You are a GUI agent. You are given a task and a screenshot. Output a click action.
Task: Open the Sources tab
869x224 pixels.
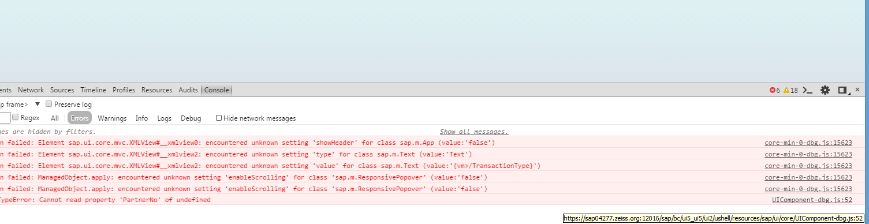coord(62,90)
